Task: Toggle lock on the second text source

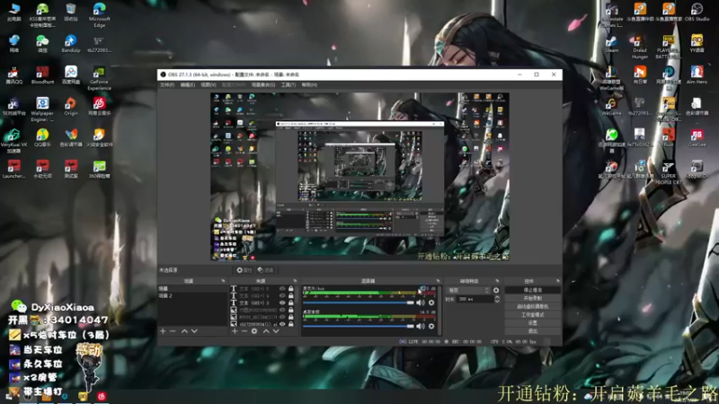Action: (290, 295)
